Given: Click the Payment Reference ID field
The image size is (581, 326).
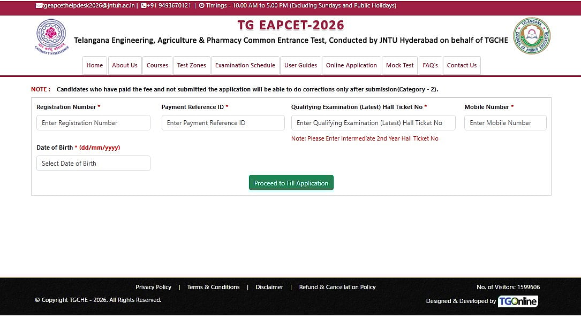Looking at the screenshot, I should (x=223, y=123).
